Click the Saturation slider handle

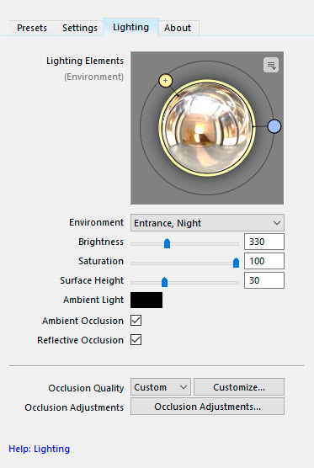coord(236,263)
